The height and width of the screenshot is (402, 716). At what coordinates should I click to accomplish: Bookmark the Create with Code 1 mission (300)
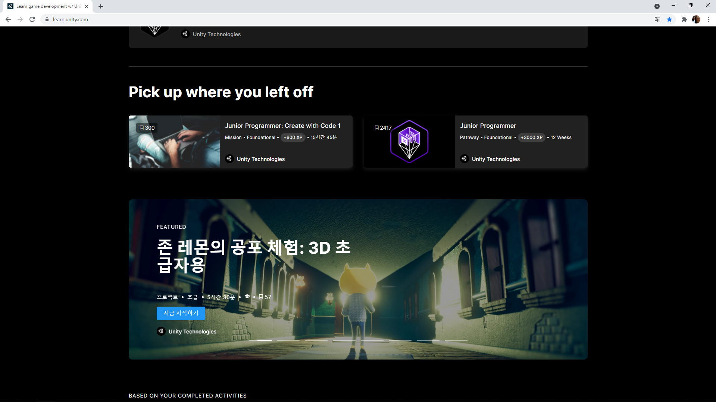(147, 128)
